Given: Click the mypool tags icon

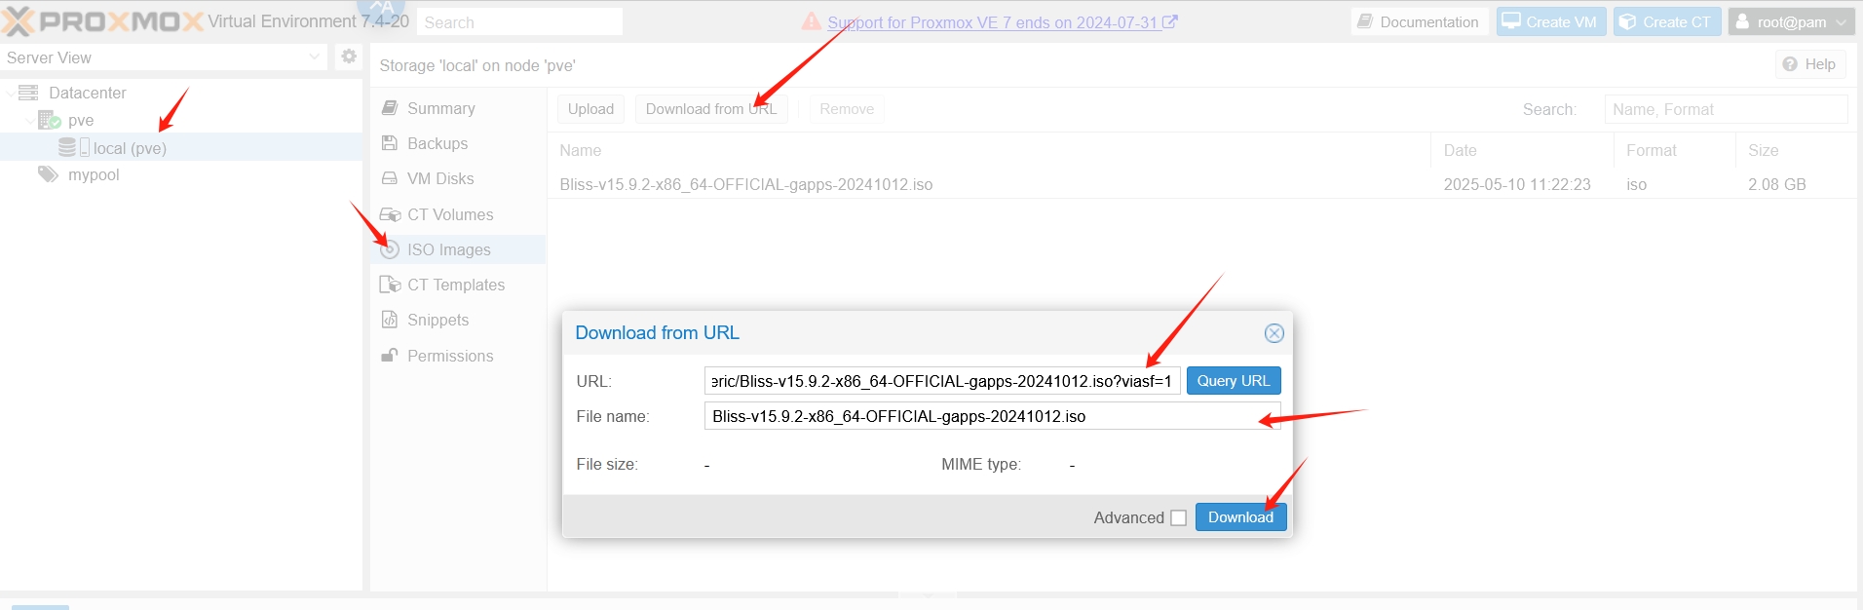Looking at the screenshot, I should tap(48, 174).
